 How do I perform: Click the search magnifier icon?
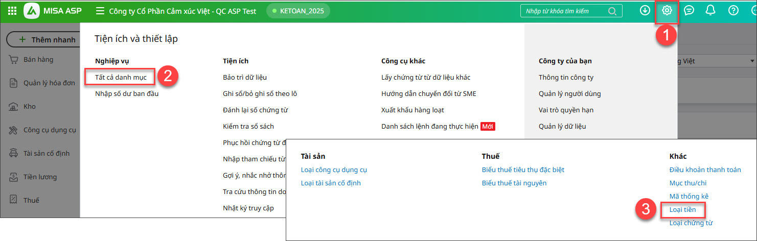pyautogui.click(x=612, y=11)
